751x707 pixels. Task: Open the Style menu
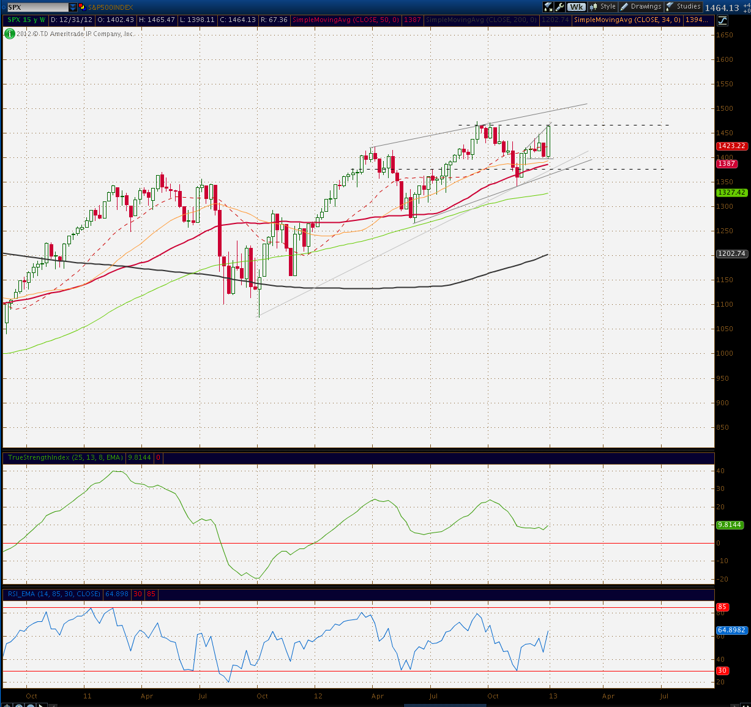[603, 7]
